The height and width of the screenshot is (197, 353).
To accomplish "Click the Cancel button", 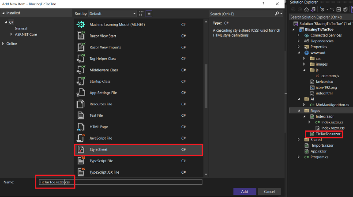I will 269,191.
